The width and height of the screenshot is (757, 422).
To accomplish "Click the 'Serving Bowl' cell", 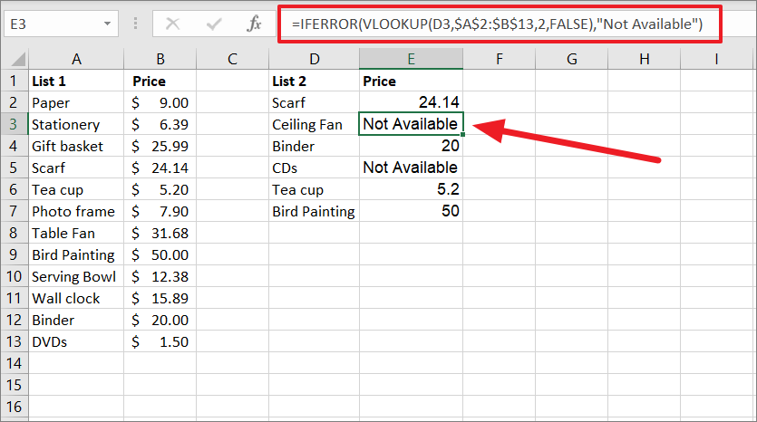I will click(x=76, y=276).
